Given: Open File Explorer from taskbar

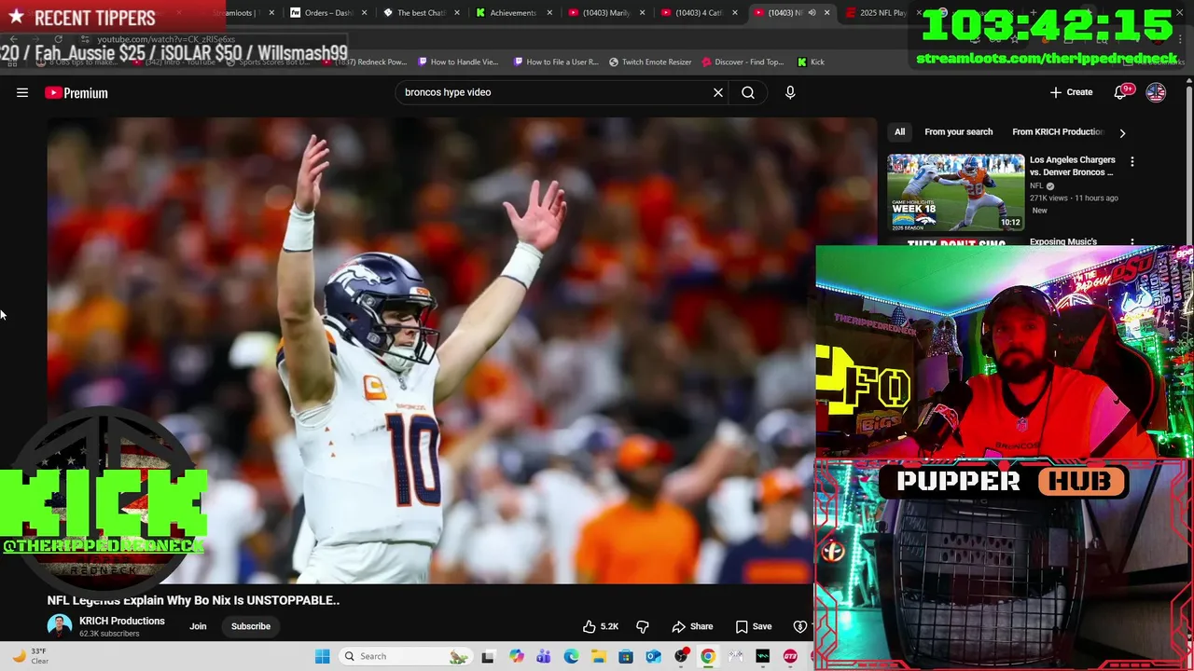Looking at the screenshot, I should click(x=599, y=656).
